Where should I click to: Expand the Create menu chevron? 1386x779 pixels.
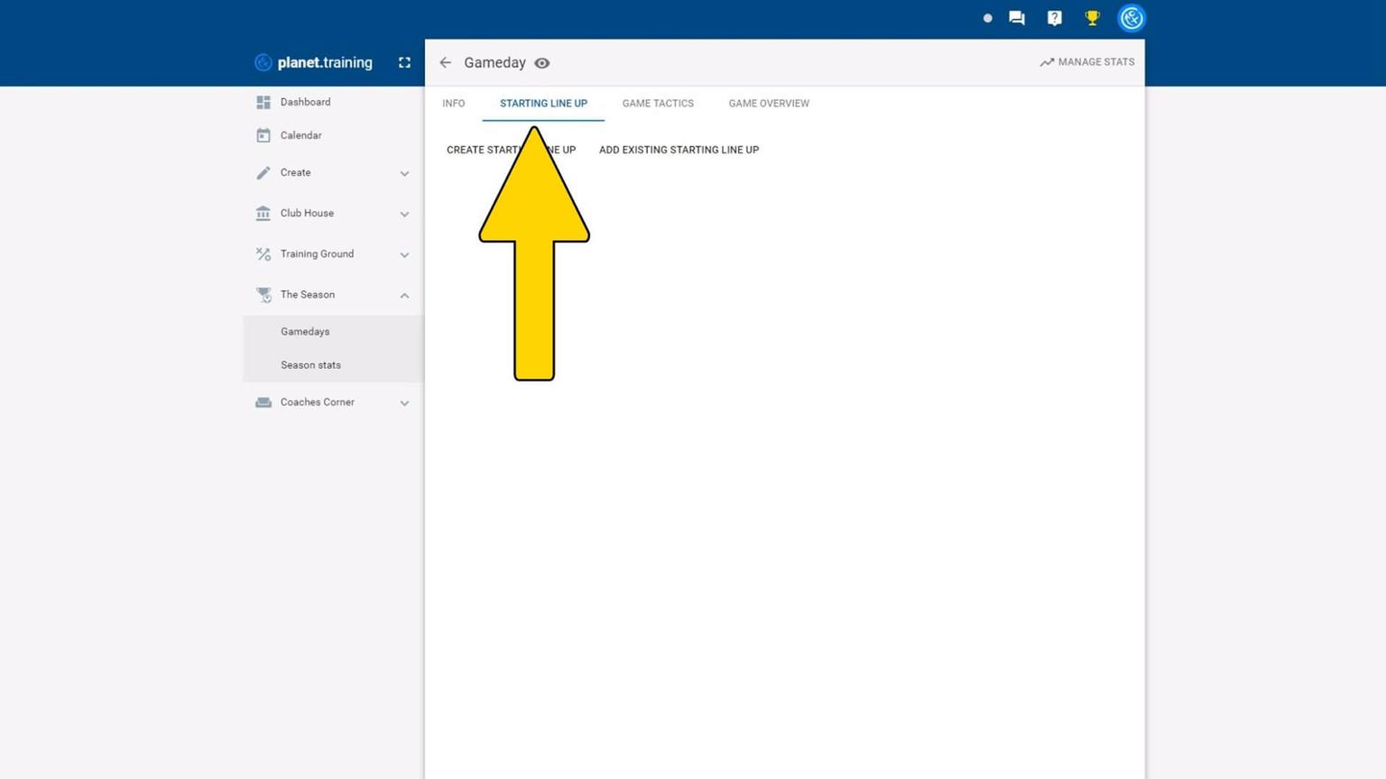point(404,173)
